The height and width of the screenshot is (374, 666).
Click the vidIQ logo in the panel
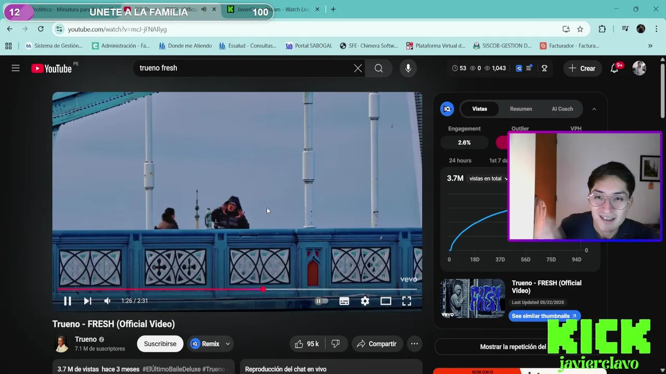tap(447, 109)
